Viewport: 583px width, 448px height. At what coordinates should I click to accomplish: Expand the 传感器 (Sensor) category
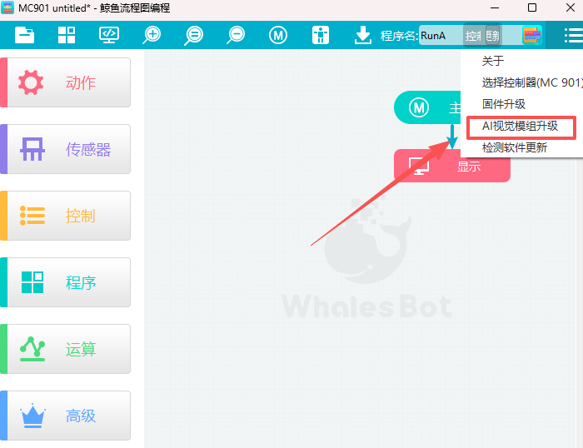click(x=67, y=149)
